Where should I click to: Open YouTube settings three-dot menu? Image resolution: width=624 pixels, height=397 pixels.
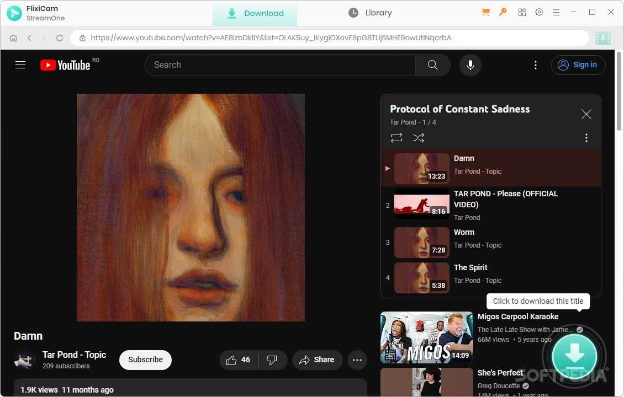536,65
